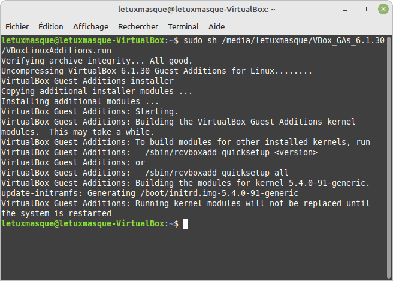Open the Édition menu
This screenshot has width=393, height=281.
click(x=51, y=26)
